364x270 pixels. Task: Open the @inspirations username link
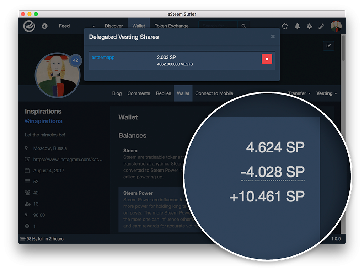[x=44, y=121]
